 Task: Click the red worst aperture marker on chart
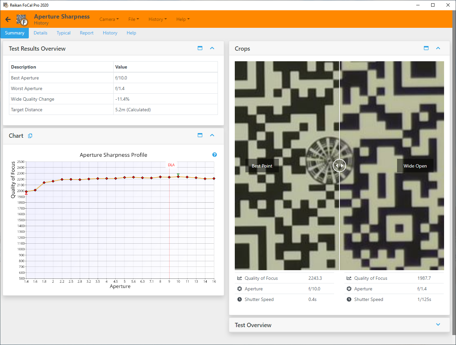tap(26, 194)
